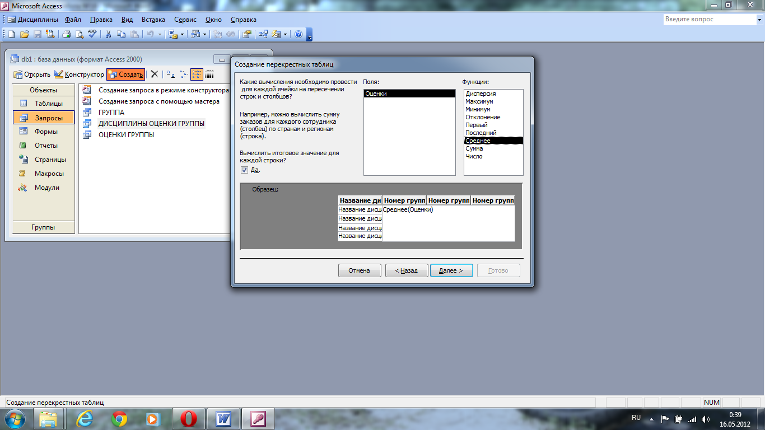Click the Undo arrow icon
This screenshot has width=765, height=430.
150,34
